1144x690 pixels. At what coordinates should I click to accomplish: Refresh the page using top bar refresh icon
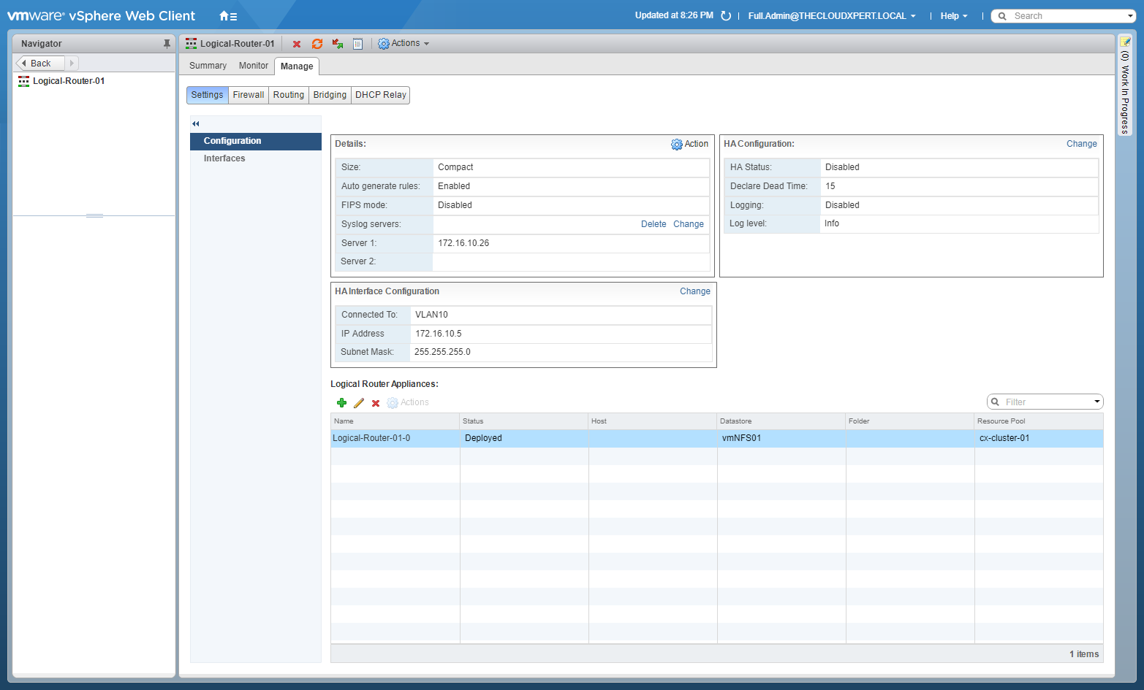(x=726, y=16)
